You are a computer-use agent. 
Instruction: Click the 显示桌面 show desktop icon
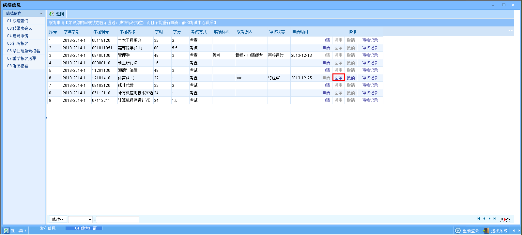(x=6, y=231)
